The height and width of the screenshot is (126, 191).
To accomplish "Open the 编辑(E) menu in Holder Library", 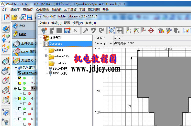I will (x=56, y=23).
